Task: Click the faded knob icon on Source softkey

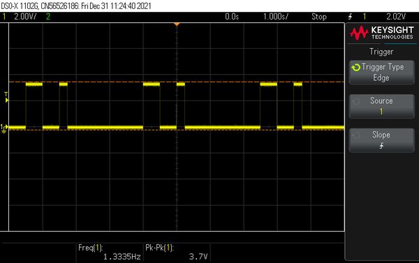Action: coord(356,101)
